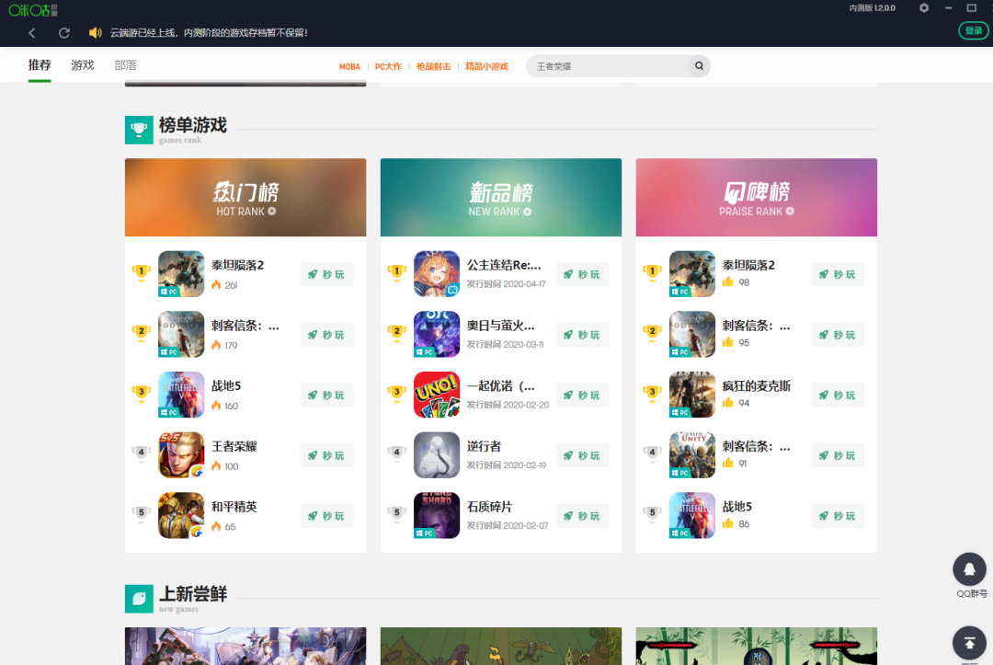Go back using the back arrow
Screen dimensions: 993x665
(x=31, y=33)
